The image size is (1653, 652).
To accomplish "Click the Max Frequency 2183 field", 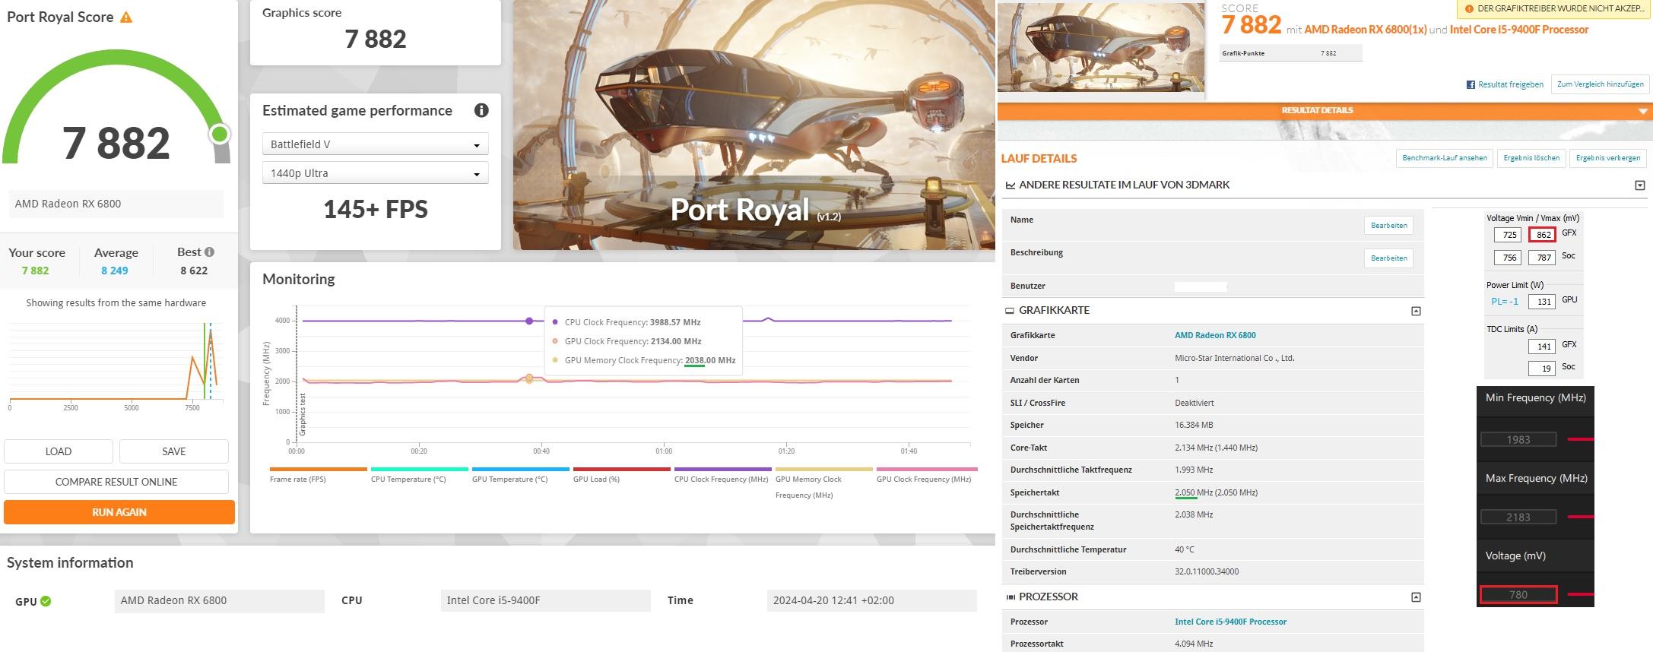I will (x=1518, y=517).
